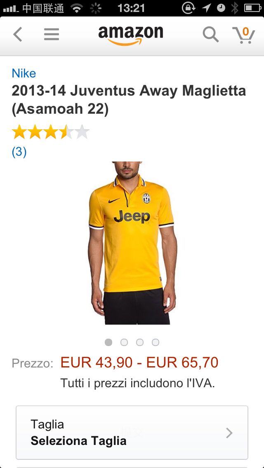
Task: Select the second image pagination dot
Action: 124,342
